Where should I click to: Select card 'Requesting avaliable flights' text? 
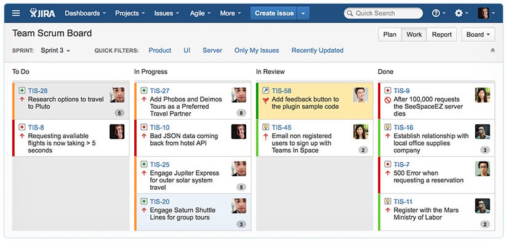click(62, 143)
